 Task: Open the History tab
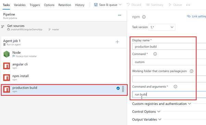pyautogui.click(x=80, y=5)
